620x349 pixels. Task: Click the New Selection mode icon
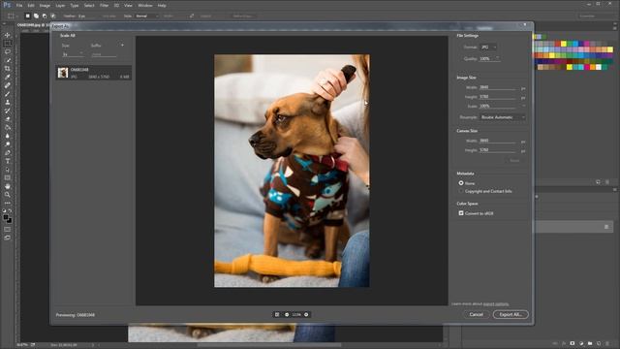click(x=28, y=16)
